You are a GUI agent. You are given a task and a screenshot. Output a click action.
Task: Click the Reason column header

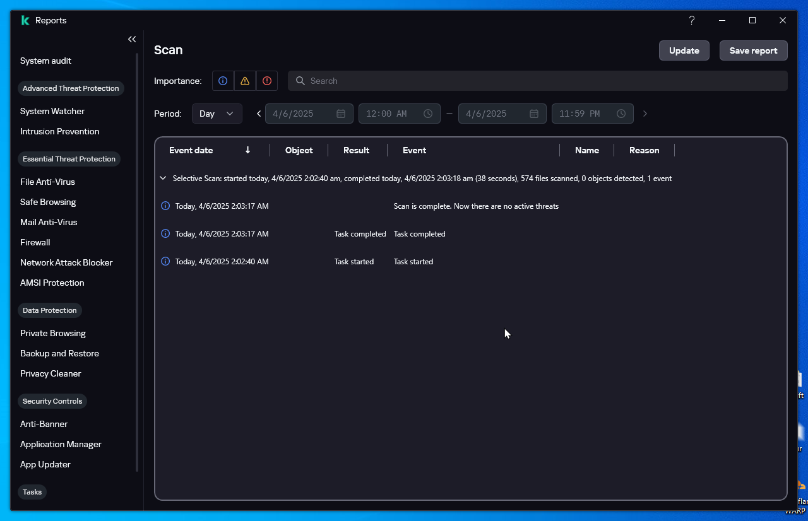[644, 150]
